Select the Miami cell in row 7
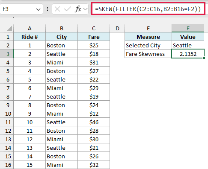The image size is (208, 169). coord(62,88)
